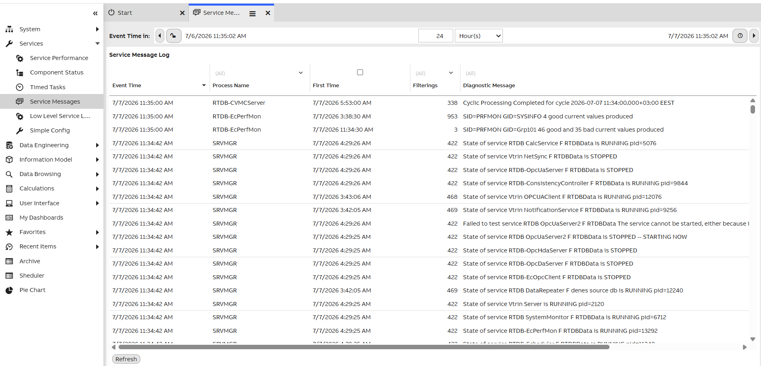This screenshot has height=366, width=761.
Task: Click the Pie Chart icon
Action: [9, 290]
